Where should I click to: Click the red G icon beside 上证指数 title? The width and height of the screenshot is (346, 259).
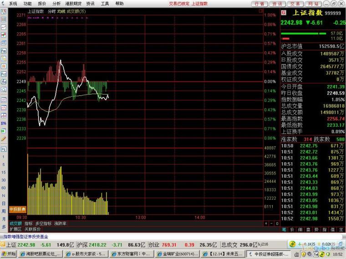pyautogui.click(x=284, y=13)
